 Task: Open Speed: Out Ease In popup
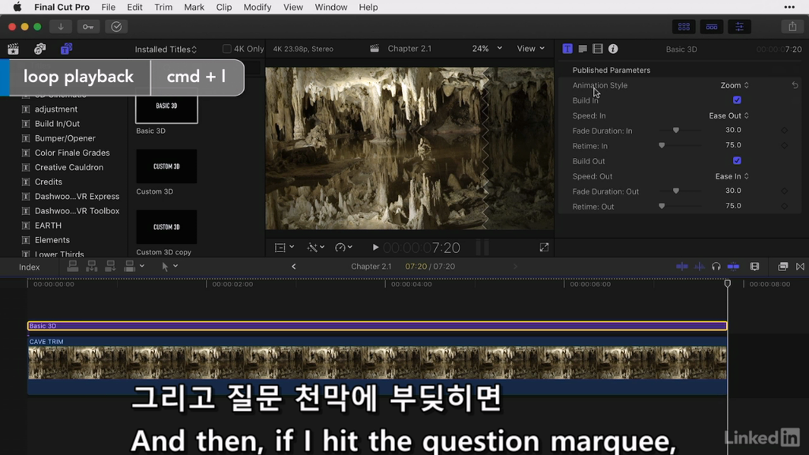pos(732,176)
